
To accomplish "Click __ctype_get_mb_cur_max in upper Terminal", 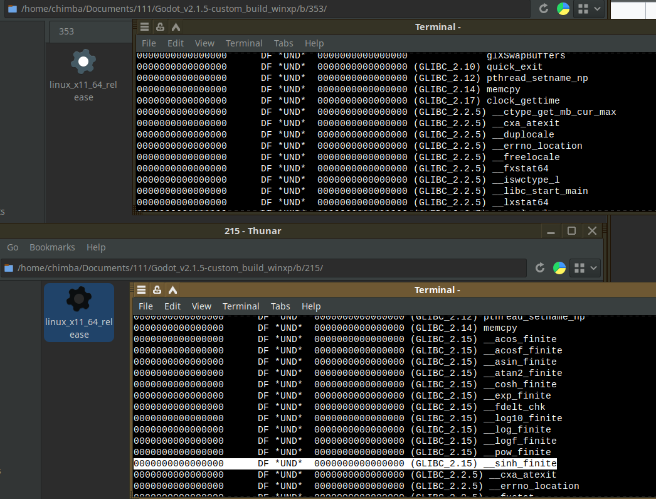I will [554, 112].
